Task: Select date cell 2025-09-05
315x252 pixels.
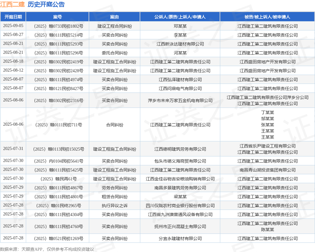Action: pyautogui.click(x=13, y=26)
